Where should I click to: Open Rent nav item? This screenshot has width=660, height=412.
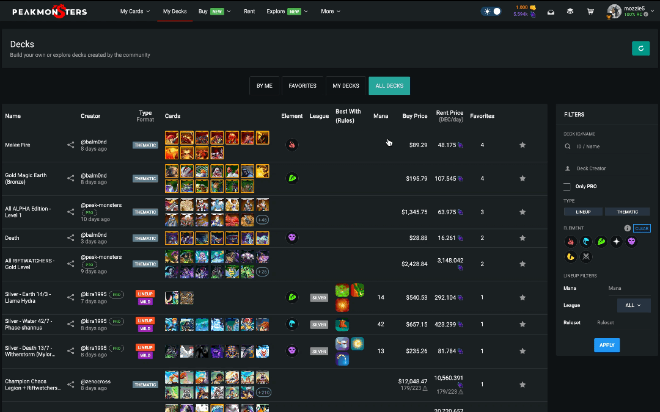pyautogui.click(x=249, y=12)
